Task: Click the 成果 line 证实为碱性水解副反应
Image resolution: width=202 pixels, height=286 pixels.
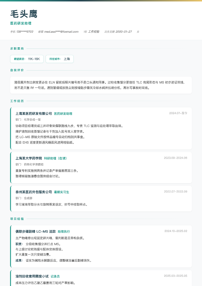Action: (x=54, y=261)
